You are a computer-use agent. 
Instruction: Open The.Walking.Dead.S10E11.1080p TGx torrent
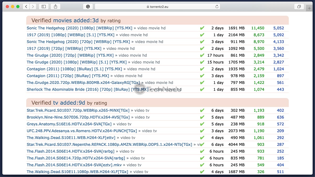pyautogui.click(x=77, y=172)
